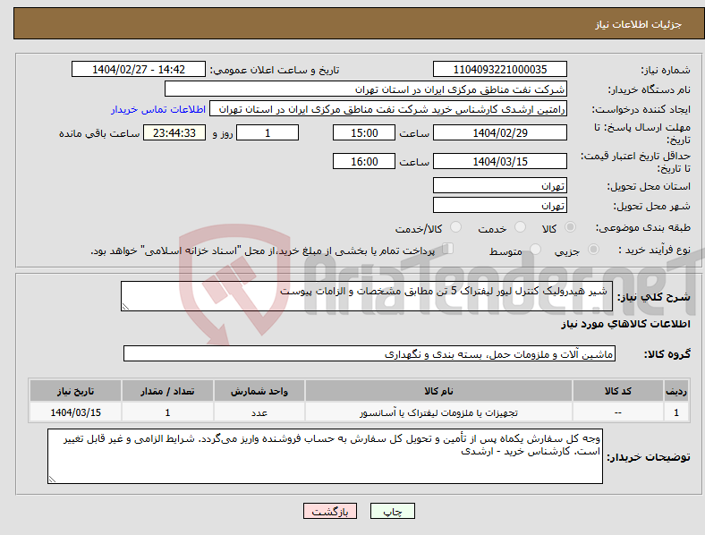The width and height of the screenshot is (705, 535).
Task: Click the جزئیات اطلاعات نیاز header title
Action: point(638,24)
